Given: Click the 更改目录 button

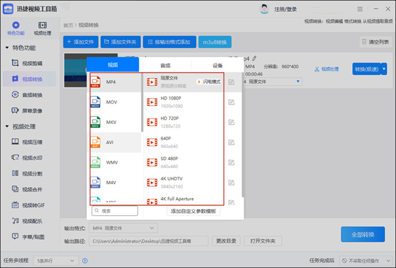Looking at the screenshot, I should point(226,241).
